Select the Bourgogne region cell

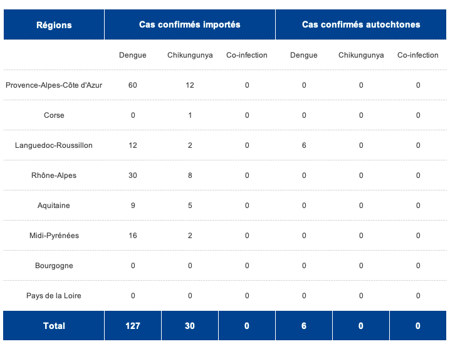(x=54, y=266)
